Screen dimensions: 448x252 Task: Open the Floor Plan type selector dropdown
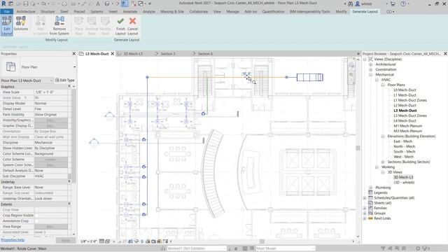pyautogui.click(x=75, y=67)
